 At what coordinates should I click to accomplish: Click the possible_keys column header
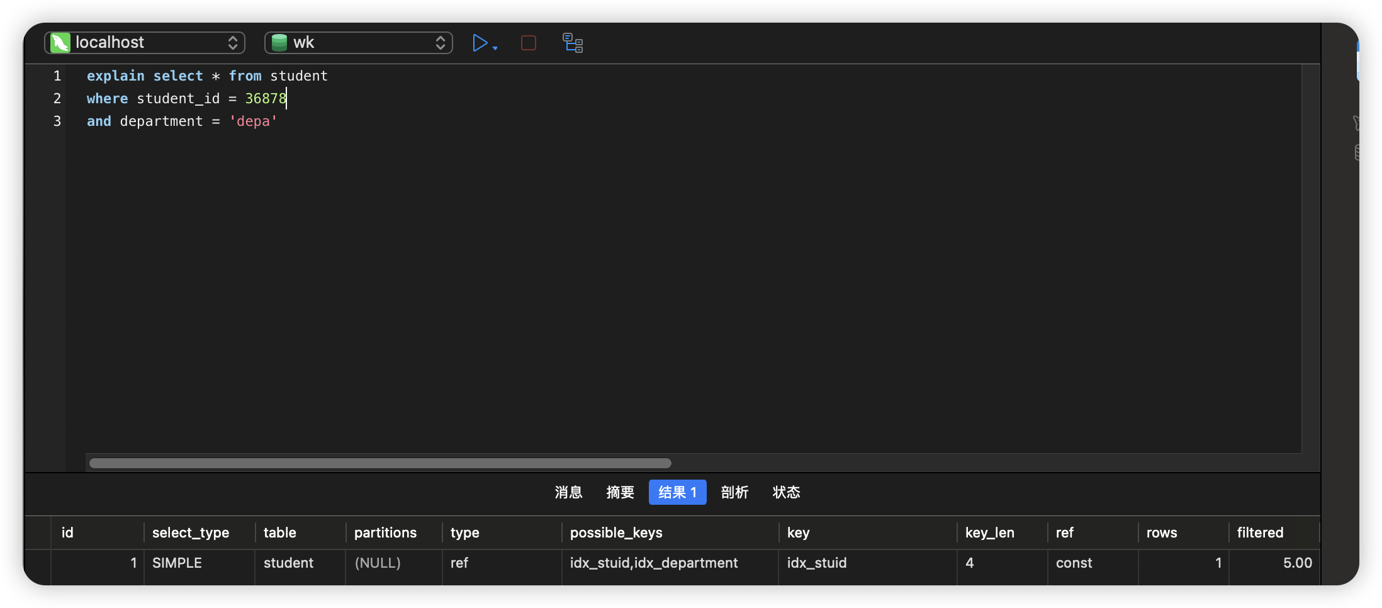coord(670,532)
